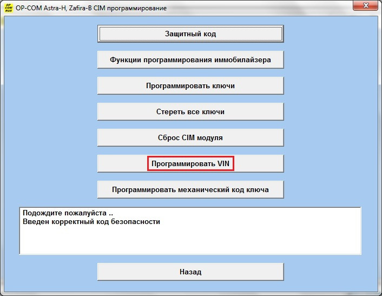Close the CIM программирование window
Image resolution: width=382 pixels, height=296 pixels.
[x=365, y=5]
